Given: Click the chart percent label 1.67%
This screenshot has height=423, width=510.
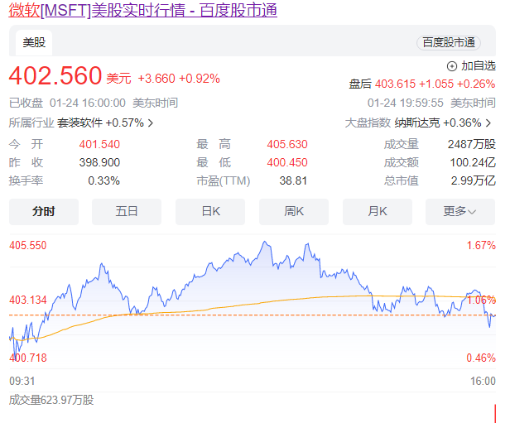Looking at the screenshot, I should 481,245.
